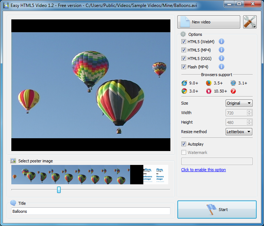Click the poster image slider handle

(59, 189)
